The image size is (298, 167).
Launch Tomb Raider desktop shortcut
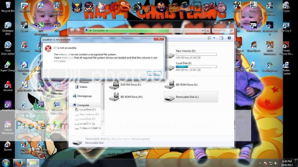tap(253, 27)
